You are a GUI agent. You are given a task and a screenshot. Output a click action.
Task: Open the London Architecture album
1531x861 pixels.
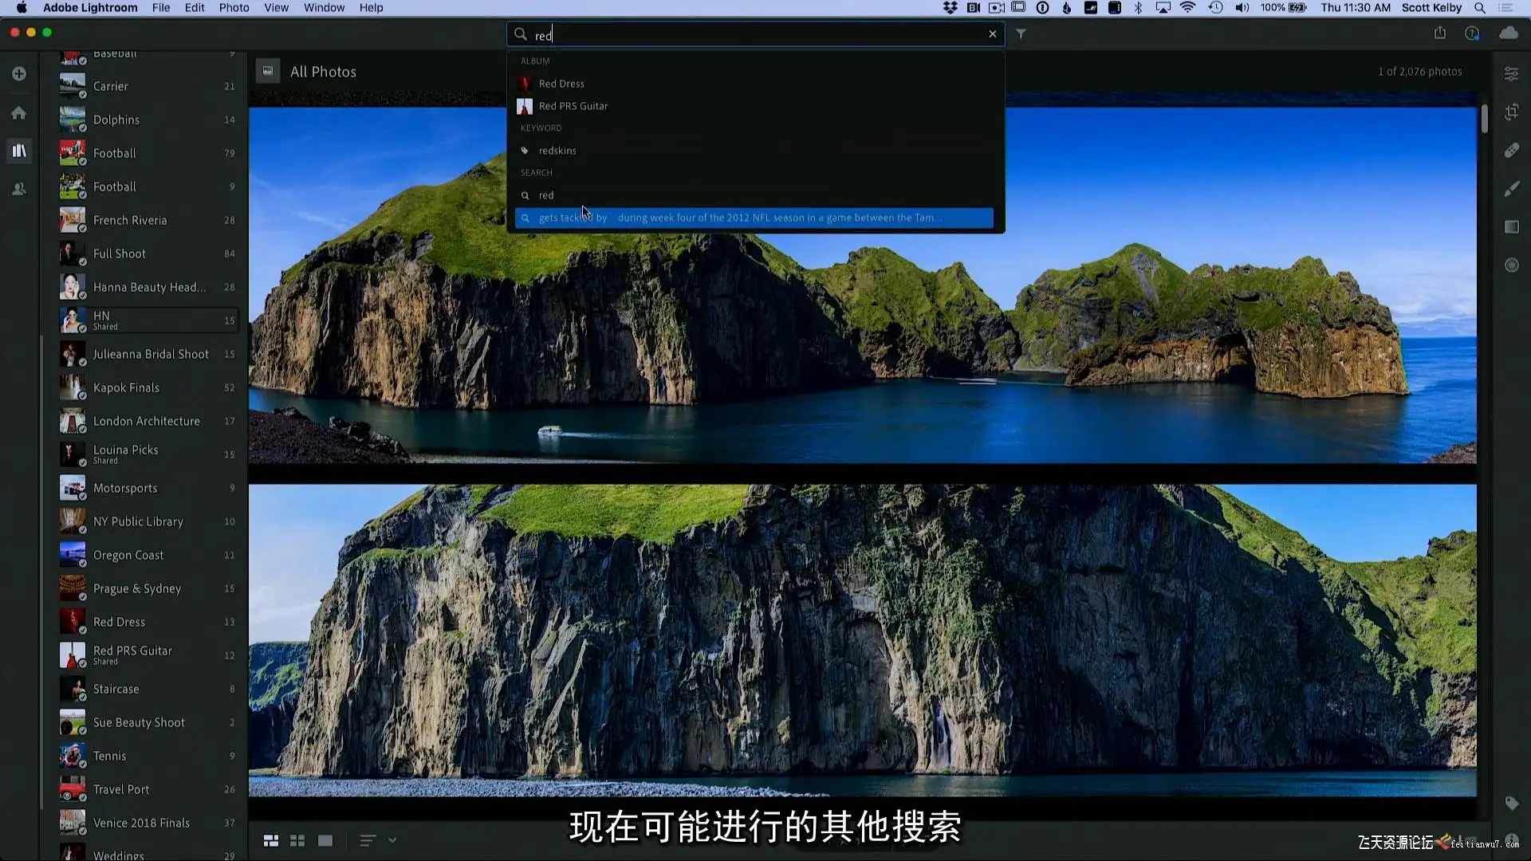[x=148, y=421]
